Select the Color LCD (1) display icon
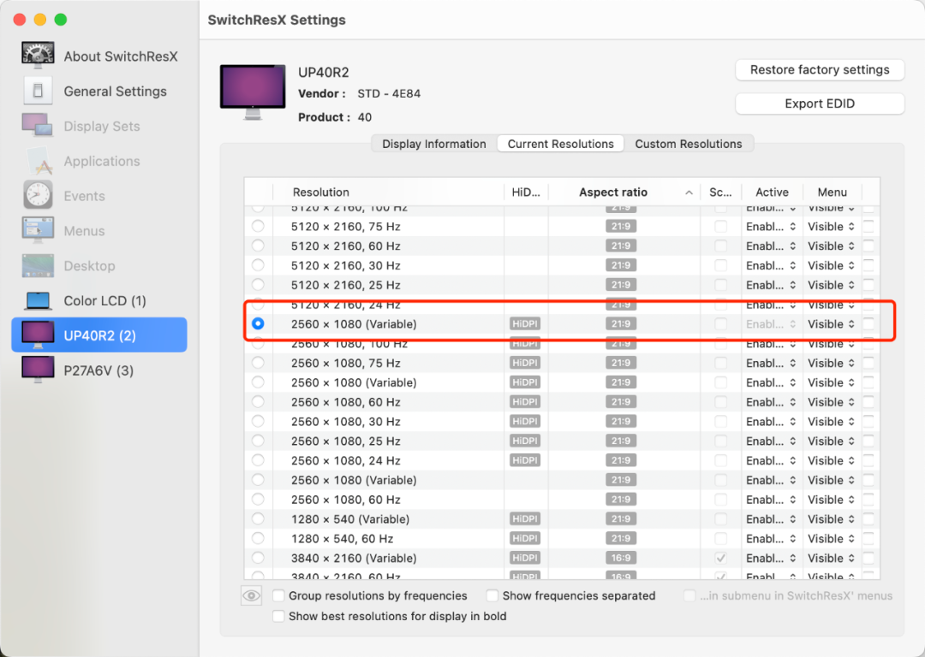 (38, 301)
